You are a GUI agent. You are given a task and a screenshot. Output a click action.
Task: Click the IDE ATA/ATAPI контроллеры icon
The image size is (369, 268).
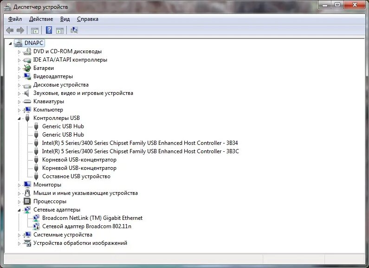click(x=27, y=60)
